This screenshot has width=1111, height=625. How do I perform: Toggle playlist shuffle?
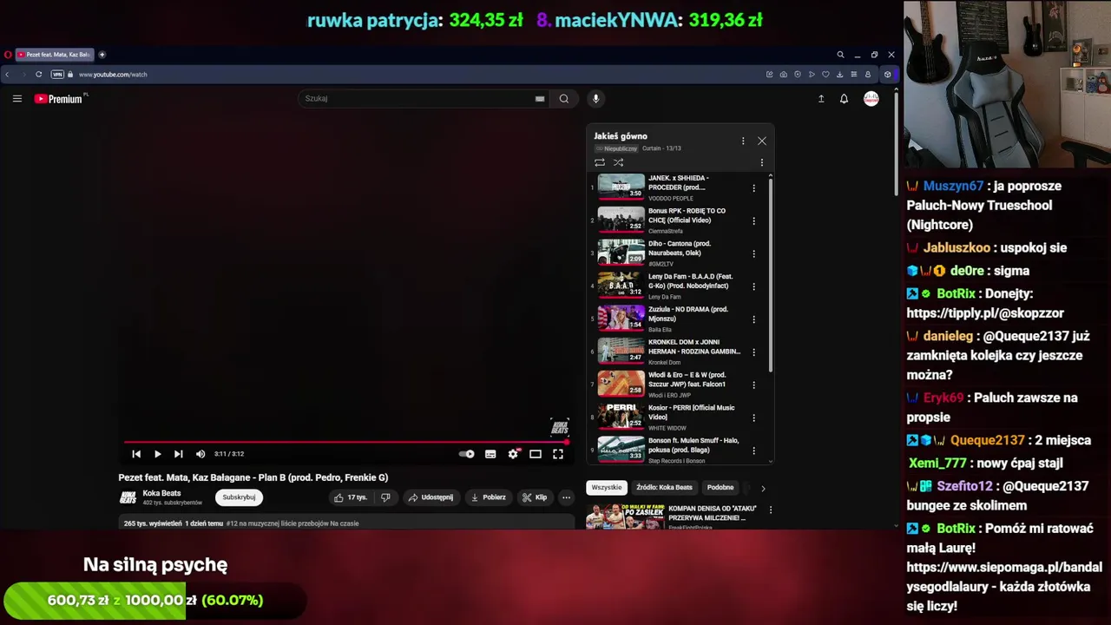618,162
